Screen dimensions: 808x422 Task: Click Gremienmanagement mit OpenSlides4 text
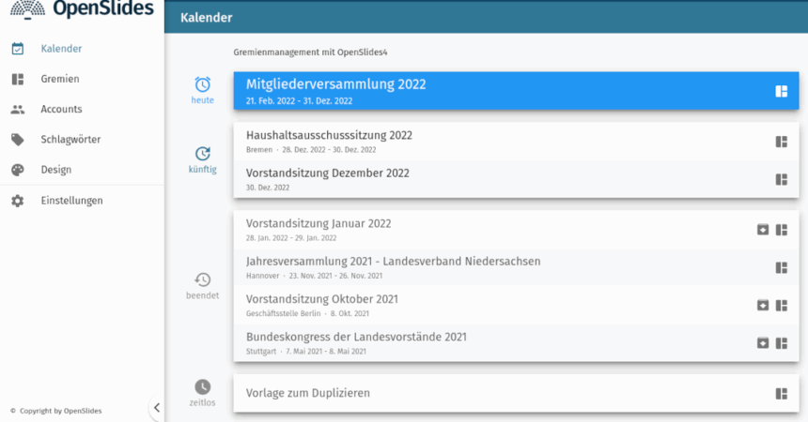pos(310,52)
